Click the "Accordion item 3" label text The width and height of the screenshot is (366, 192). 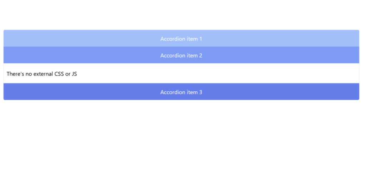(181, 92)
